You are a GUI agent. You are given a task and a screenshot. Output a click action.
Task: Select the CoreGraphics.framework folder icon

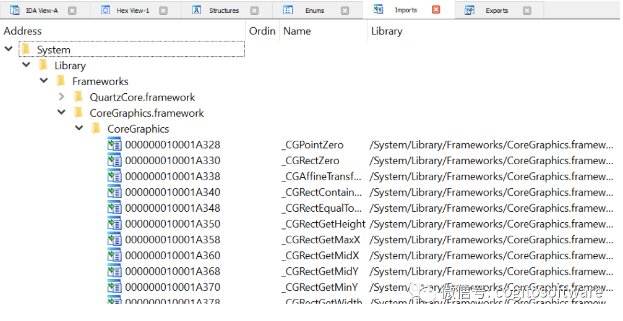coord(79,112)
